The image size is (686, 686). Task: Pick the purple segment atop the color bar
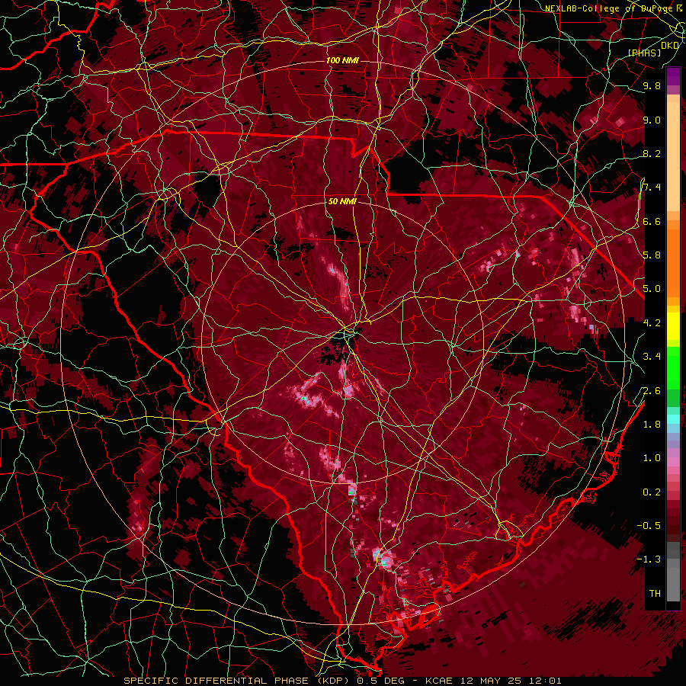673,77
